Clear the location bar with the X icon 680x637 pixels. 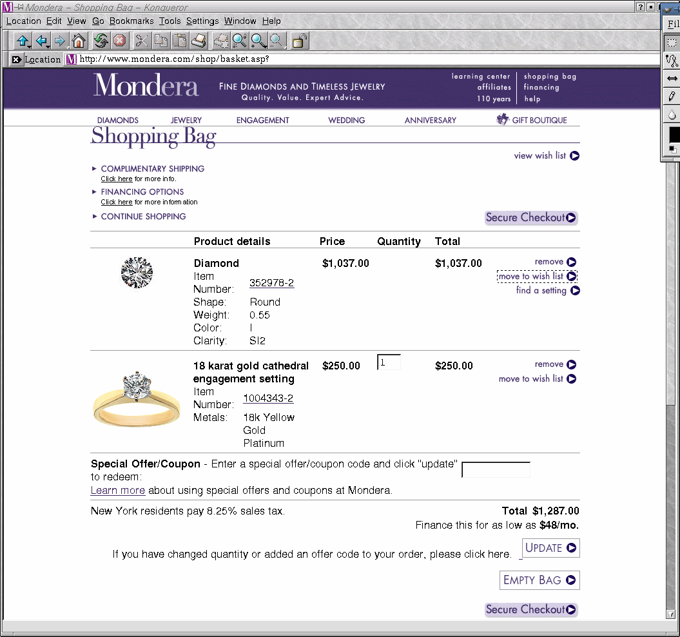click(16, 59)
